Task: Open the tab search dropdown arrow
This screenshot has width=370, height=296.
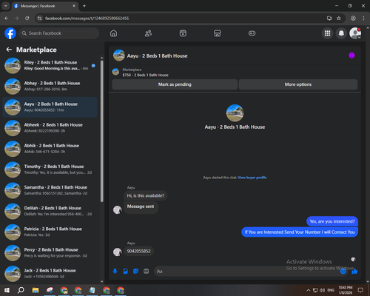Action: tap(5, 6)
